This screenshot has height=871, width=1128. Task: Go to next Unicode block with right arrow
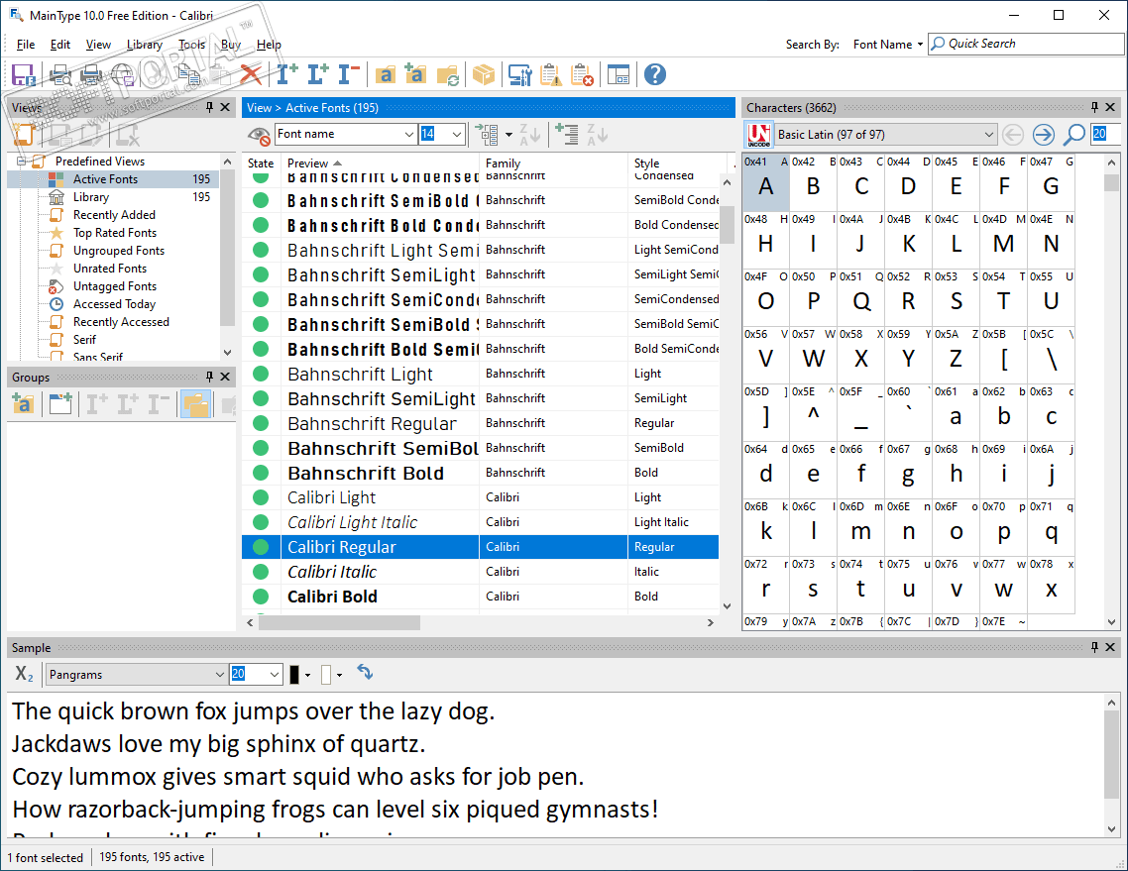1043,135
